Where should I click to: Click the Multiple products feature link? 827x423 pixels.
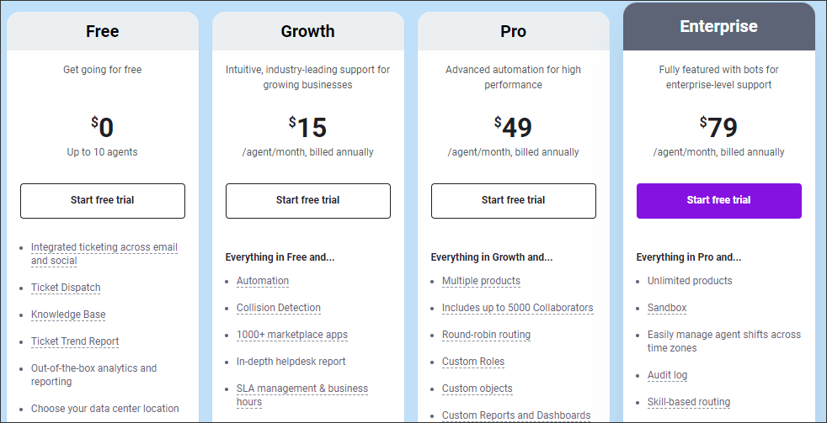pos(481,281)
